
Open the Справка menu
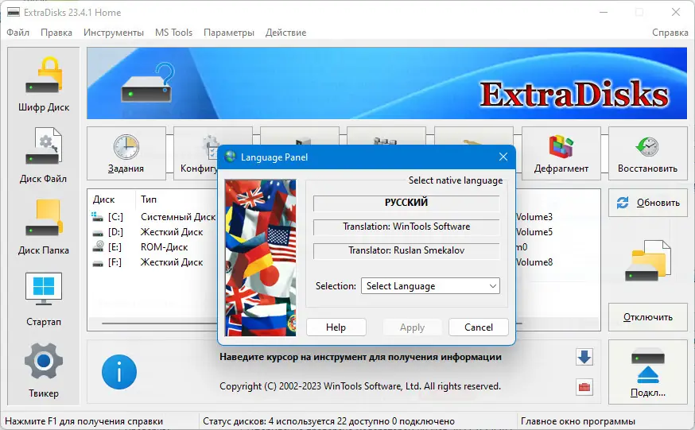[670, 33]
